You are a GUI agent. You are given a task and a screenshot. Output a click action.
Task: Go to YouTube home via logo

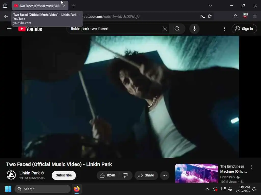[x=30, y=29]
